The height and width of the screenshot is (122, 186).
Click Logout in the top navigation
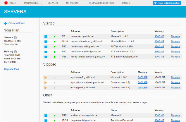point(127,3)
